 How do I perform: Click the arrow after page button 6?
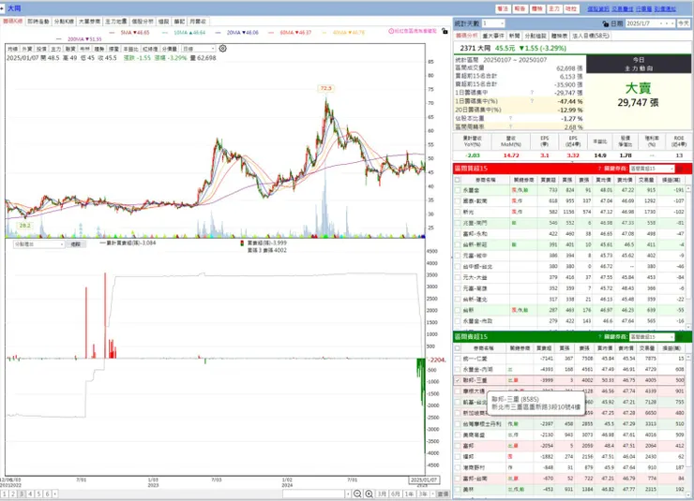[55, 494]
